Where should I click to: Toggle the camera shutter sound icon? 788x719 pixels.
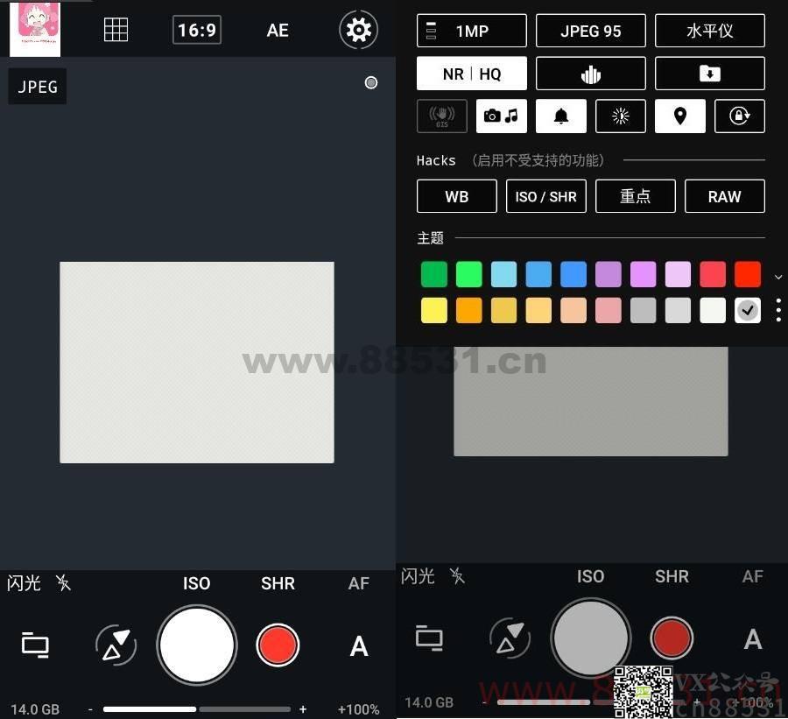pos(501,116)
